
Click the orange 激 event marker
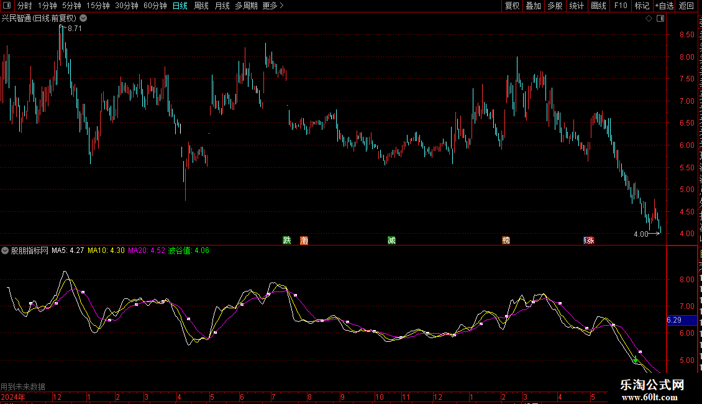pos(304,241)
